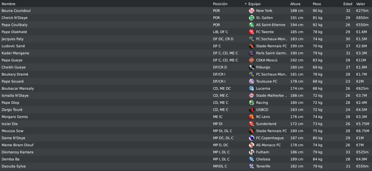Select the Papa Gueye player row
The height and width of the screenshot is (171, 372).
[x=186, y=60]
